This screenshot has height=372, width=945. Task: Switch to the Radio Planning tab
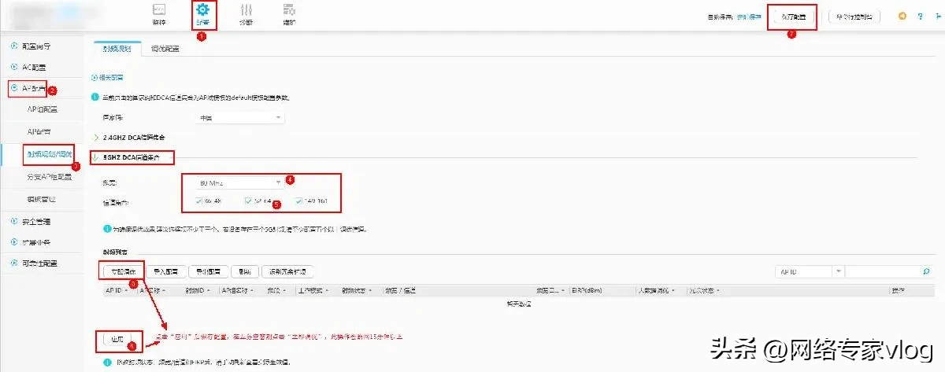[x=117, y=49]
